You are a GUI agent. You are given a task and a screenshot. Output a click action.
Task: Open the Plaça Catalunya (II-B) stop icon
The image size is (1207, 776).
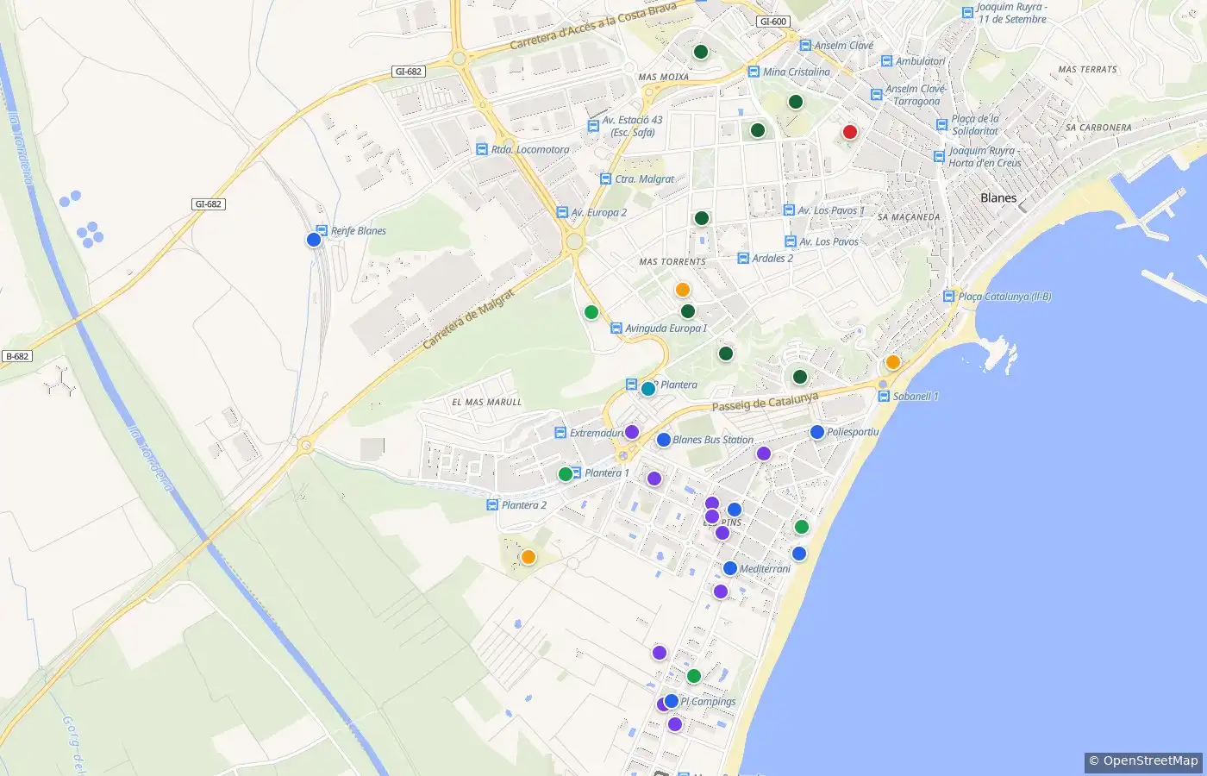coord(949,296)
